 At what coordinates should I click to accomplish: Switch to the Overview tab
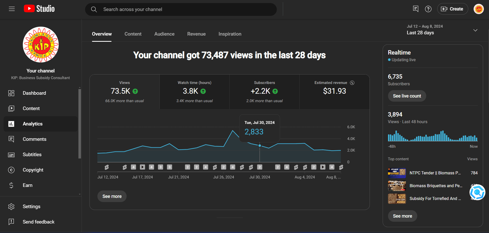pyautogui.click(x=102, y=34)
